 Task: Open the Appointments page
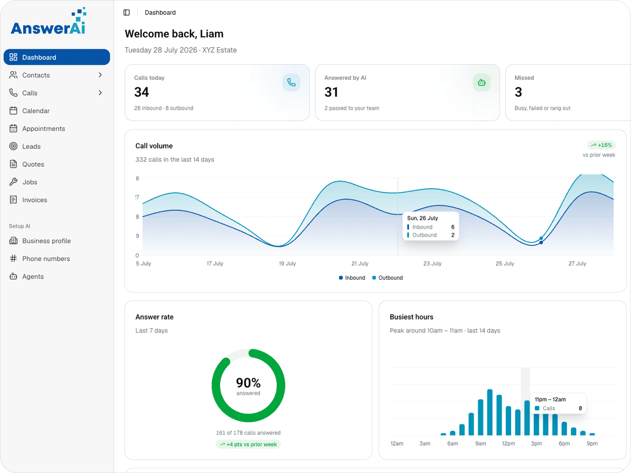click(x=57, y=129)
